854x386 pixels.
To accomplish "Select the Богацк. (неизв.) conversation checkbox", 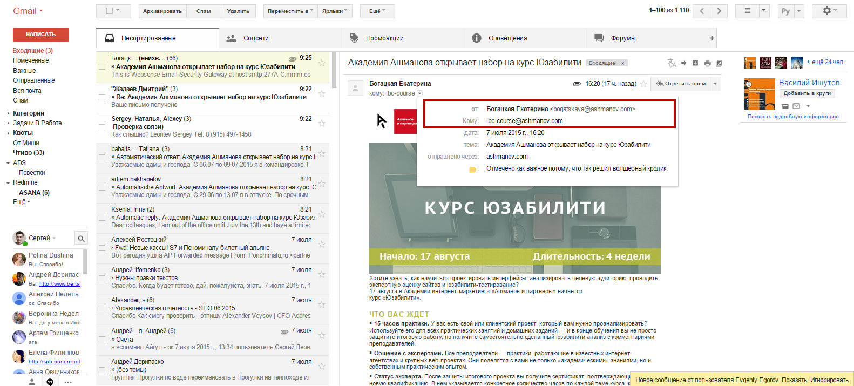I will [102, 67].
